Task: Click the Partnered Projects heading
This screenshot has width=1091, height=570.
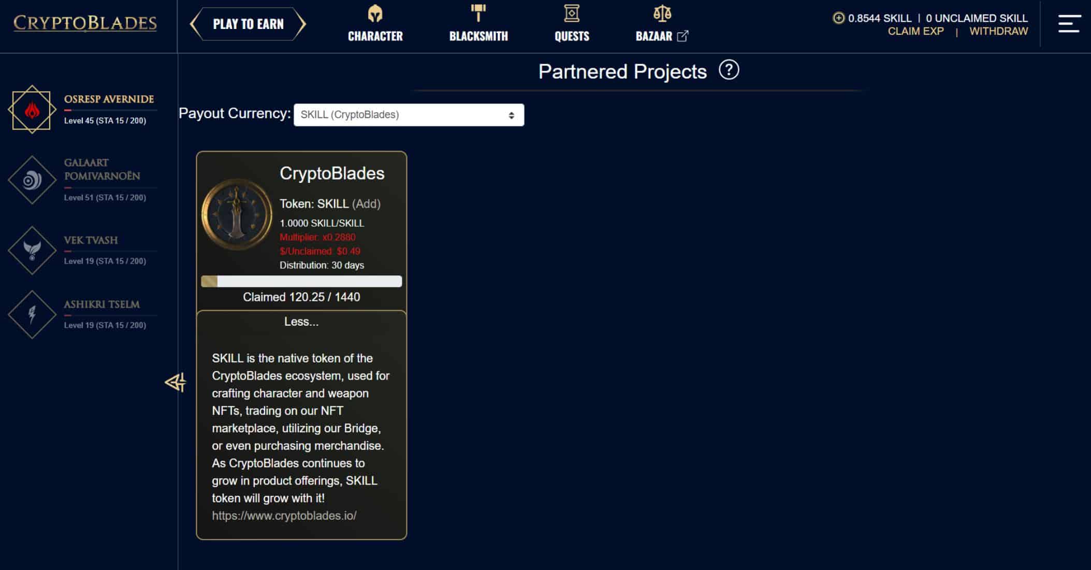Action: [x=622, y=71]
